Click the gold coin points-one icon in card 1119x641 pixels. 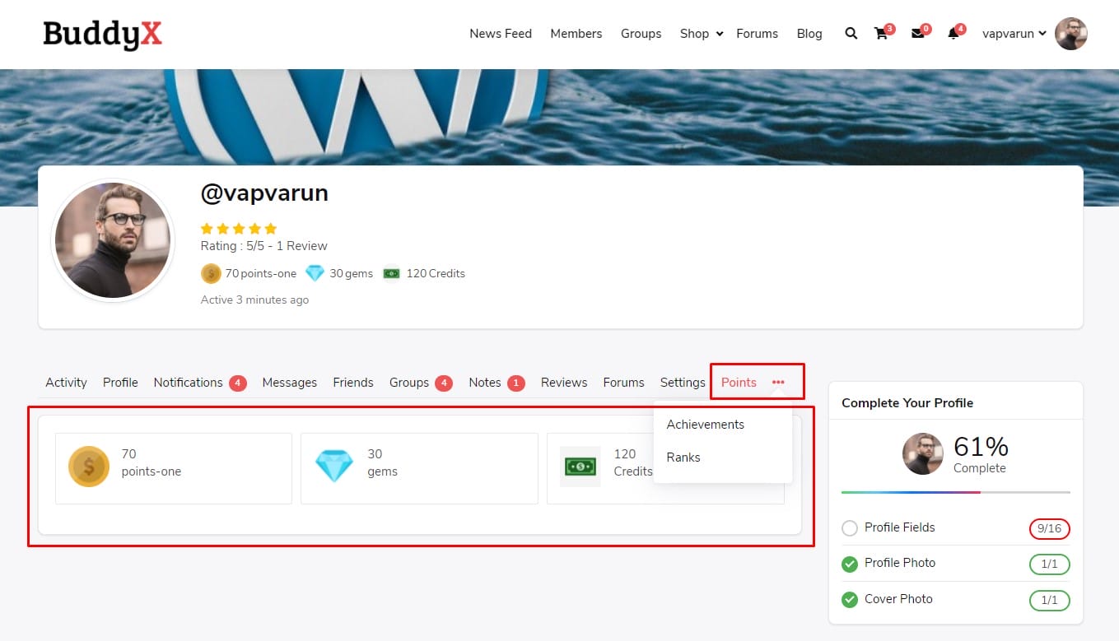(x=89, y=467)
